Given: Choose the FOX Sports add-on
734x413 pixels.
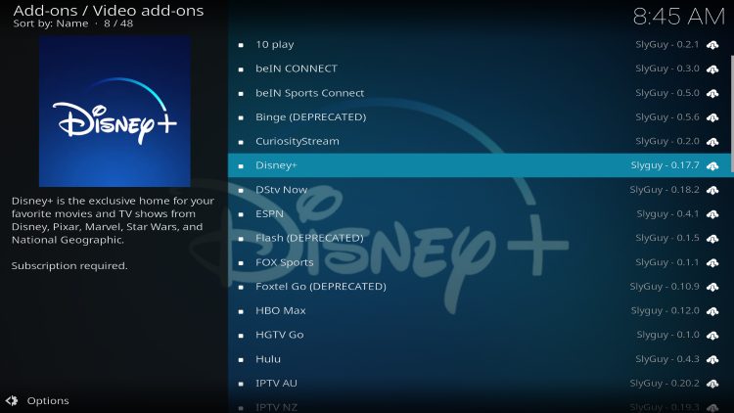Looking at the screenshot, I should point(479,262).
